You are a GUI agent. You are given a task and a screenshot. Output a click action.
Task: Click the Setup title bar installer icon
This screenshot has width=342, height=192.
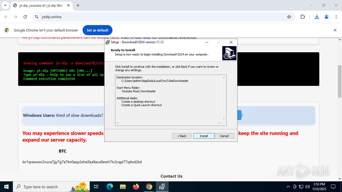(108, 42)
